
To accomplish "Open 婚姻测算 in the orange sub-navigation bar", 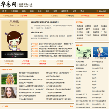I will pos(101,16).
